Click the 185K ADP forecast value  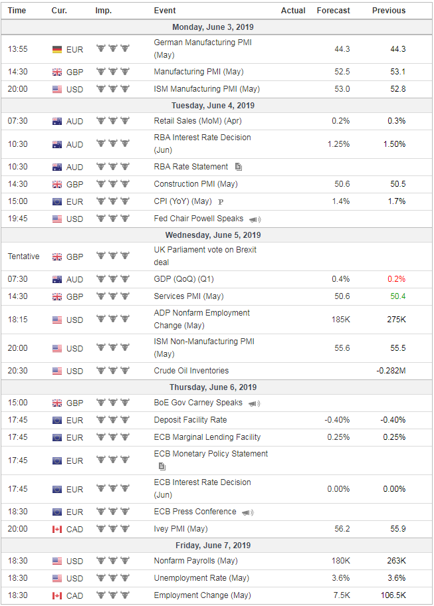pos(340,320)
